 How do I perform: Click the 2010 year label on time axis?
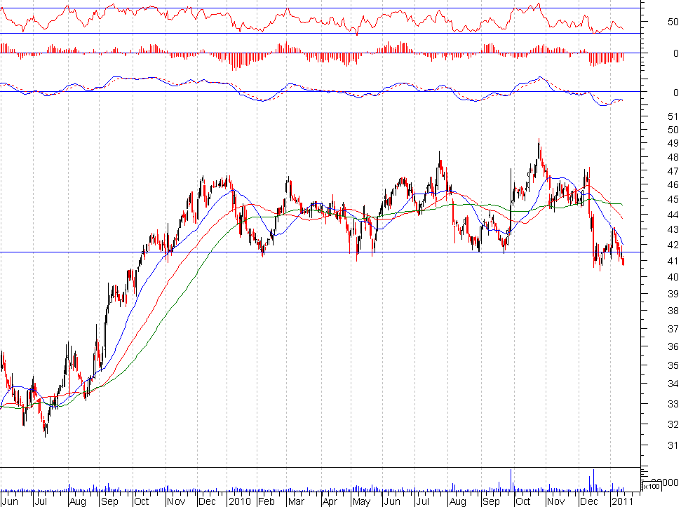point(240,501)
